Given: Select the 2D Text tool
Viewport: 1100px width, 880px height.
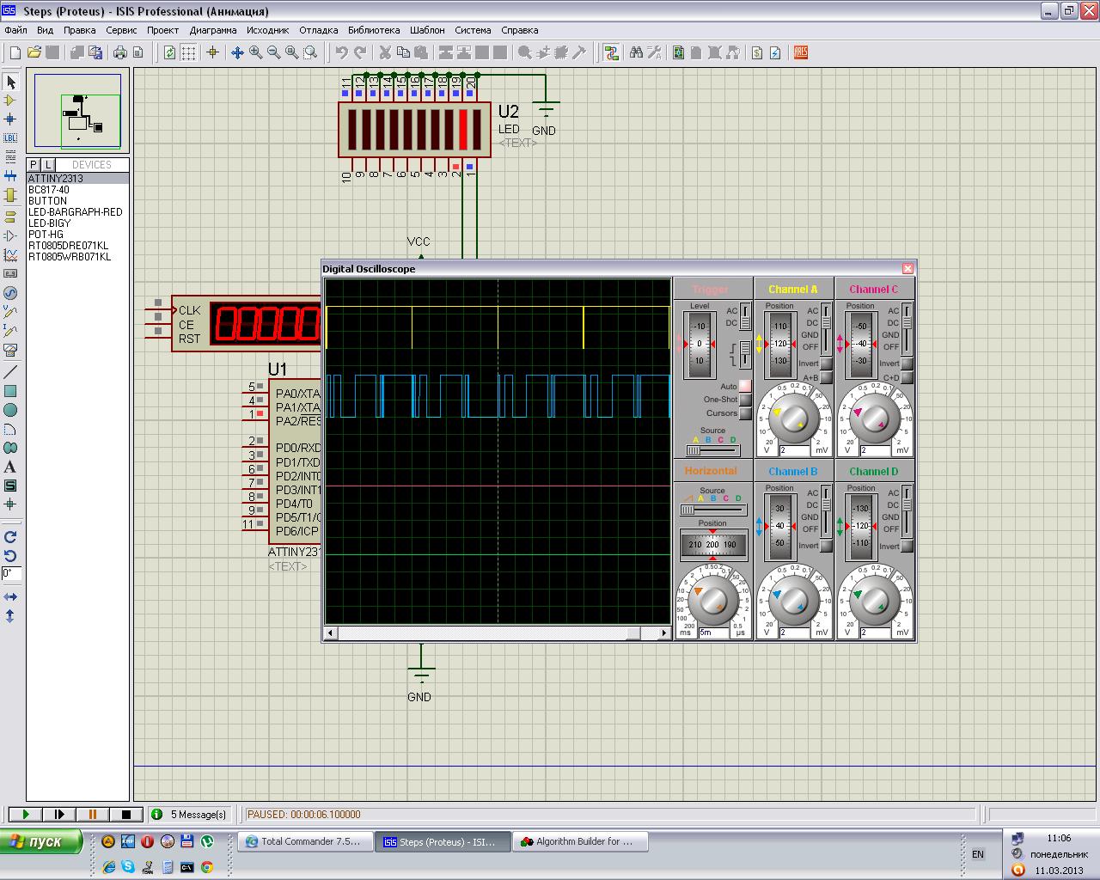Looking at the screenshot, I should [10, 467].
